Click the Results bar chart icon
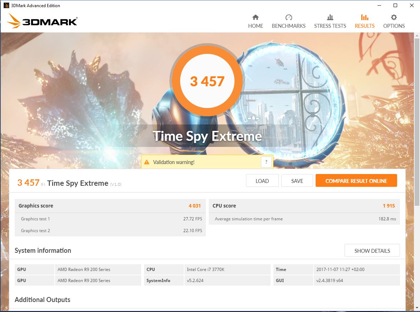 pos(365,17)
